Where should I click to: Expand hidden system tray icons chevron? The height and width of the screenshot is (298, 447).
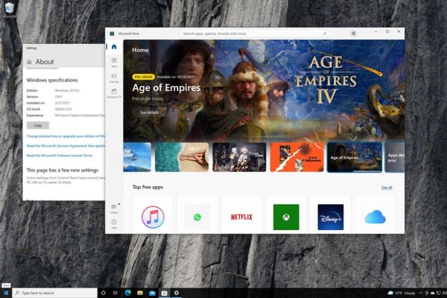pyautogui.click(x=421, y=293)
